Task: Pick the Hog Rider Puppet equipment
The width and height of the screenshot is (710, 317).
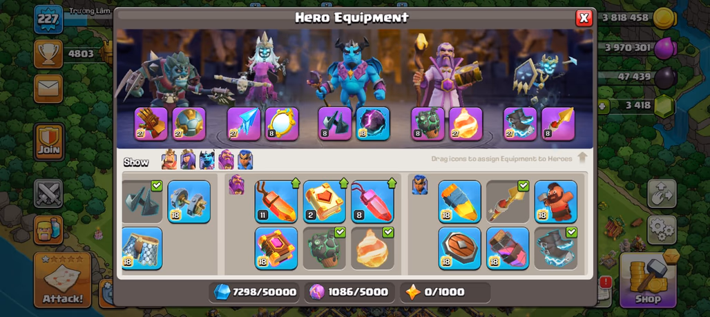Action: [x=556, y=202]
